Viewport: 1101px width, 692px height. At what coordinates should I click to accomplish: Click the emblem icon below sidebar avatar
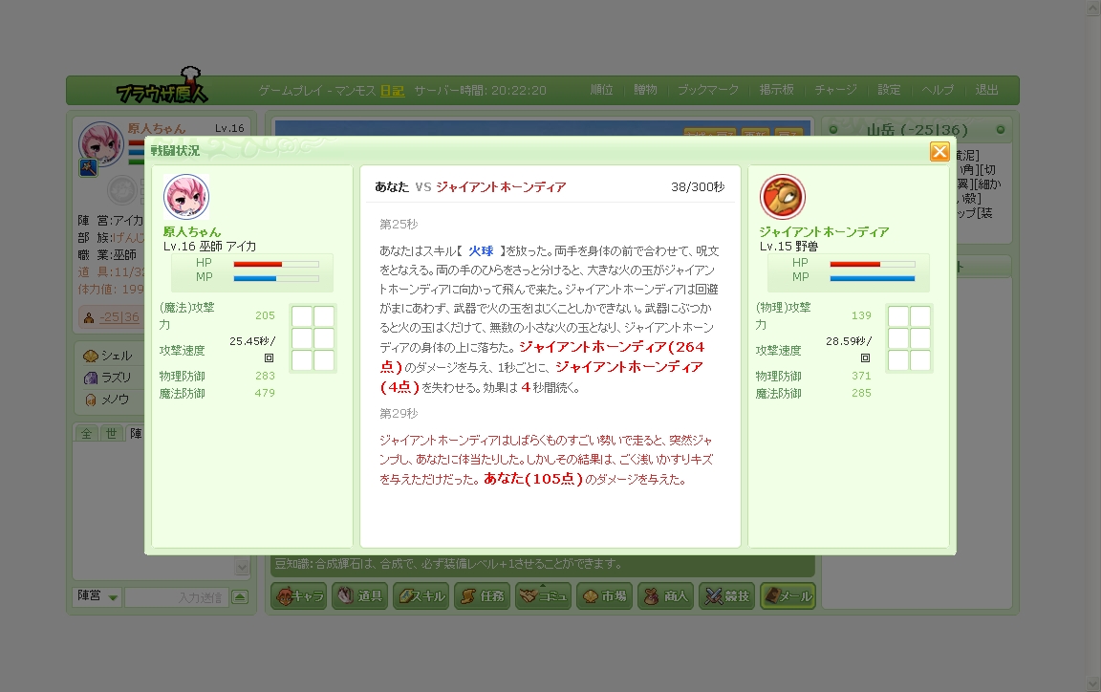122,189
